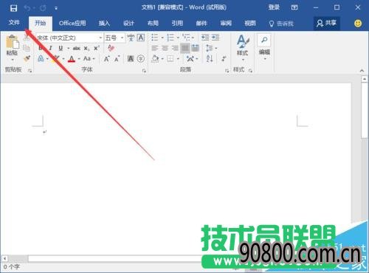369x273 pixels.
Task: Save the document using the floppy disk icon
Action: pyautogui.click(x=13, y=8)
